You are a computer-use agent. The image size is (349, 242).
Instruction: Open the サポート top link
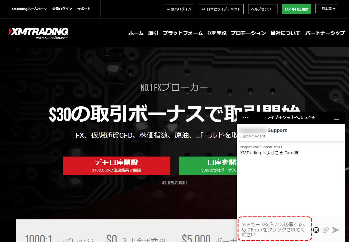pos(84,9)
